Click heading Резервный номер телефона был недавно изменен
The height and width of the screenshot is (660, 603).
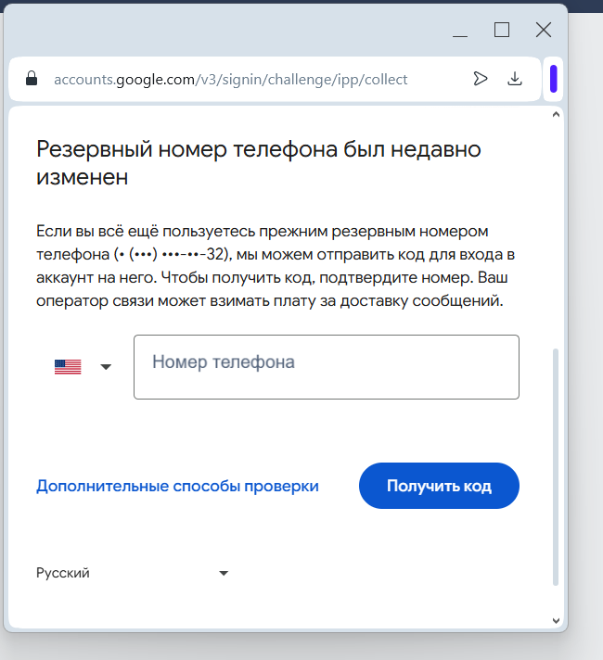(258, 163)
